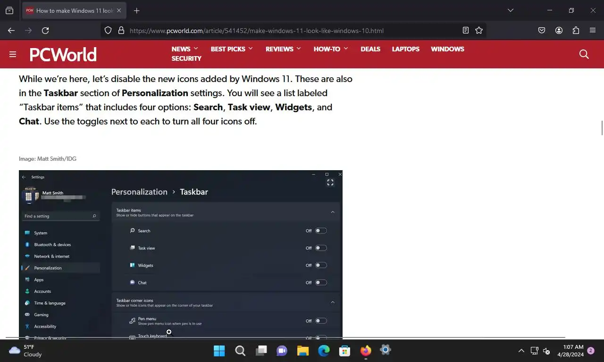604x362 pixels.
Task: Open File Explorer on taskbar
Action: [302, 351]
